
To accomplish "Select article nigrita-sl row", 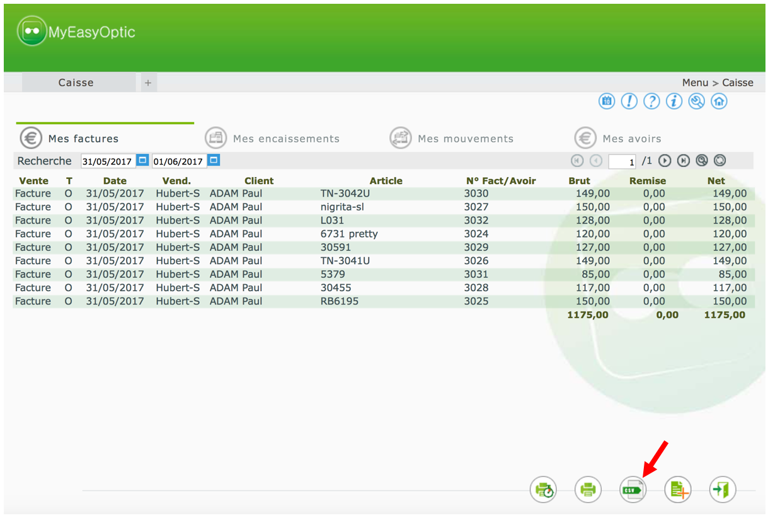I will click(x=384, y=207).
